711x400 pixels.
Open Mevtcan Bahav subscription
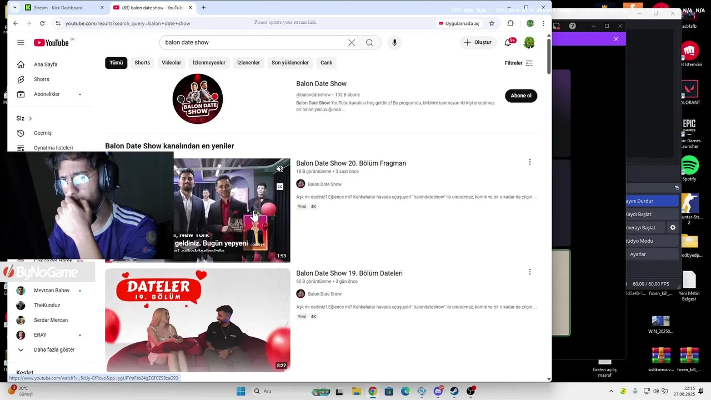pos(52,291)
